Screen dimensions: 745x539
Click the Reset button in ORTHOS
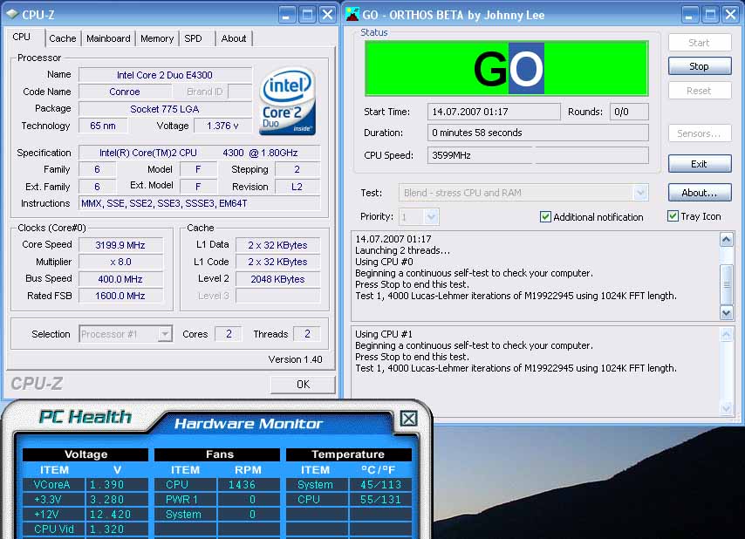click(x=700, y=91)
